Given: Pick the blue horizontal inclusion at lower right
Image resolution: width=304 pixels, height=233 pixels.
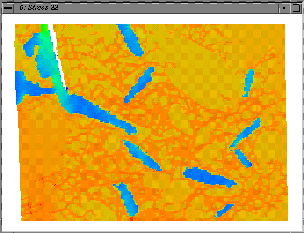Looking at the screenshot, I should (209, 177).
